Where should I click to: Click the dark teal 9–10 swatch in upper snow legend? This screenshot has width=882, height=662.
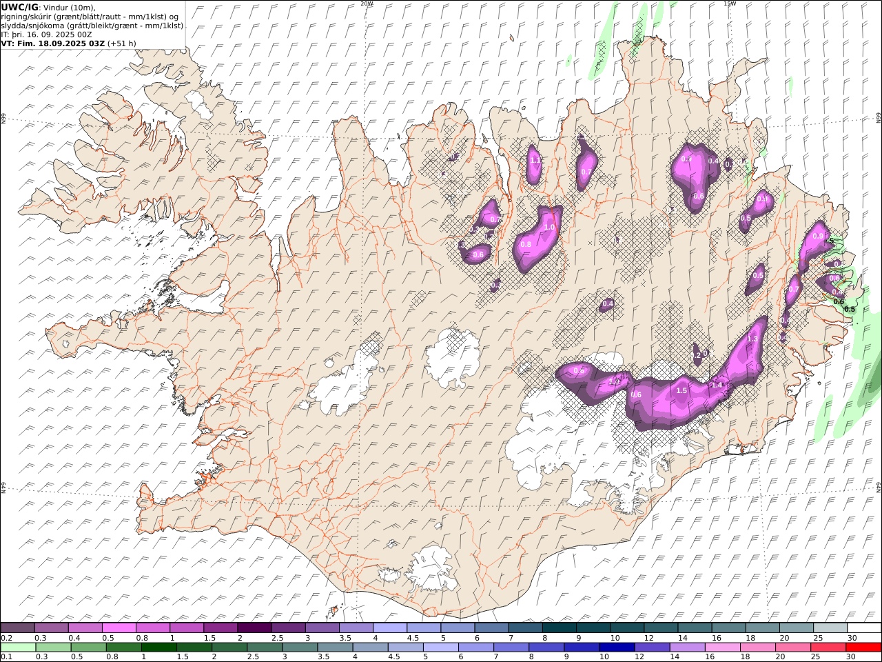[x=593, y=628]
